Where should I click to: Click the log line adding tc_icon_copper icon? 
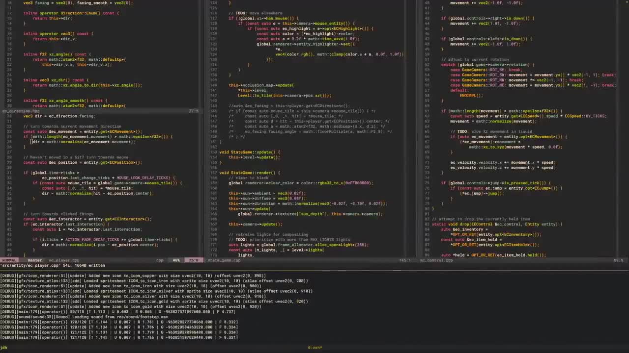tap(133, 276)
